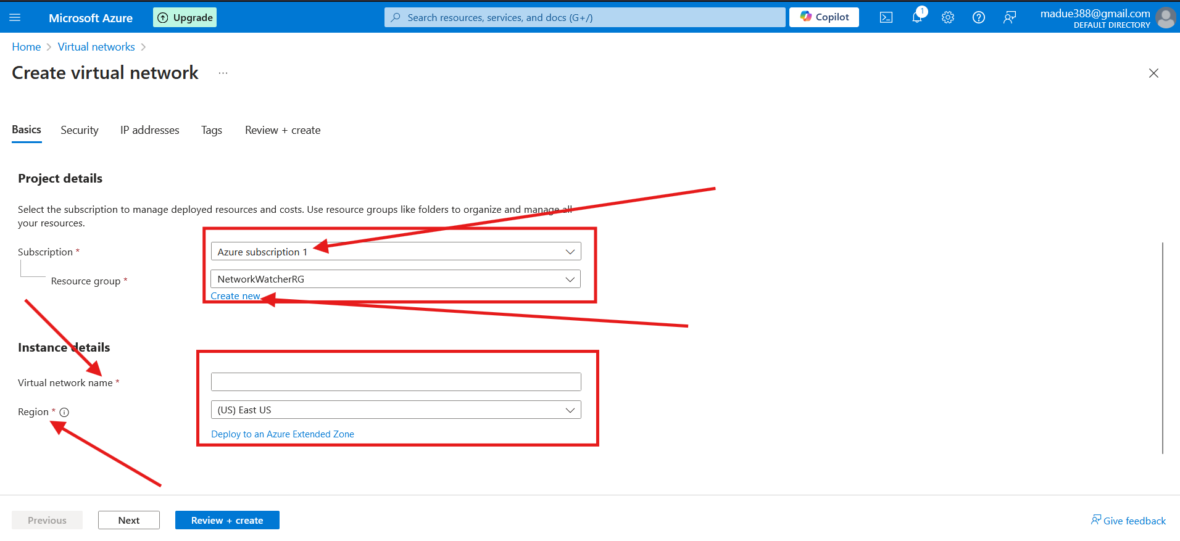The image size is (1180, 541).
Task: Go to Virtual networks breadcrumb
Action: coord(96,47)
